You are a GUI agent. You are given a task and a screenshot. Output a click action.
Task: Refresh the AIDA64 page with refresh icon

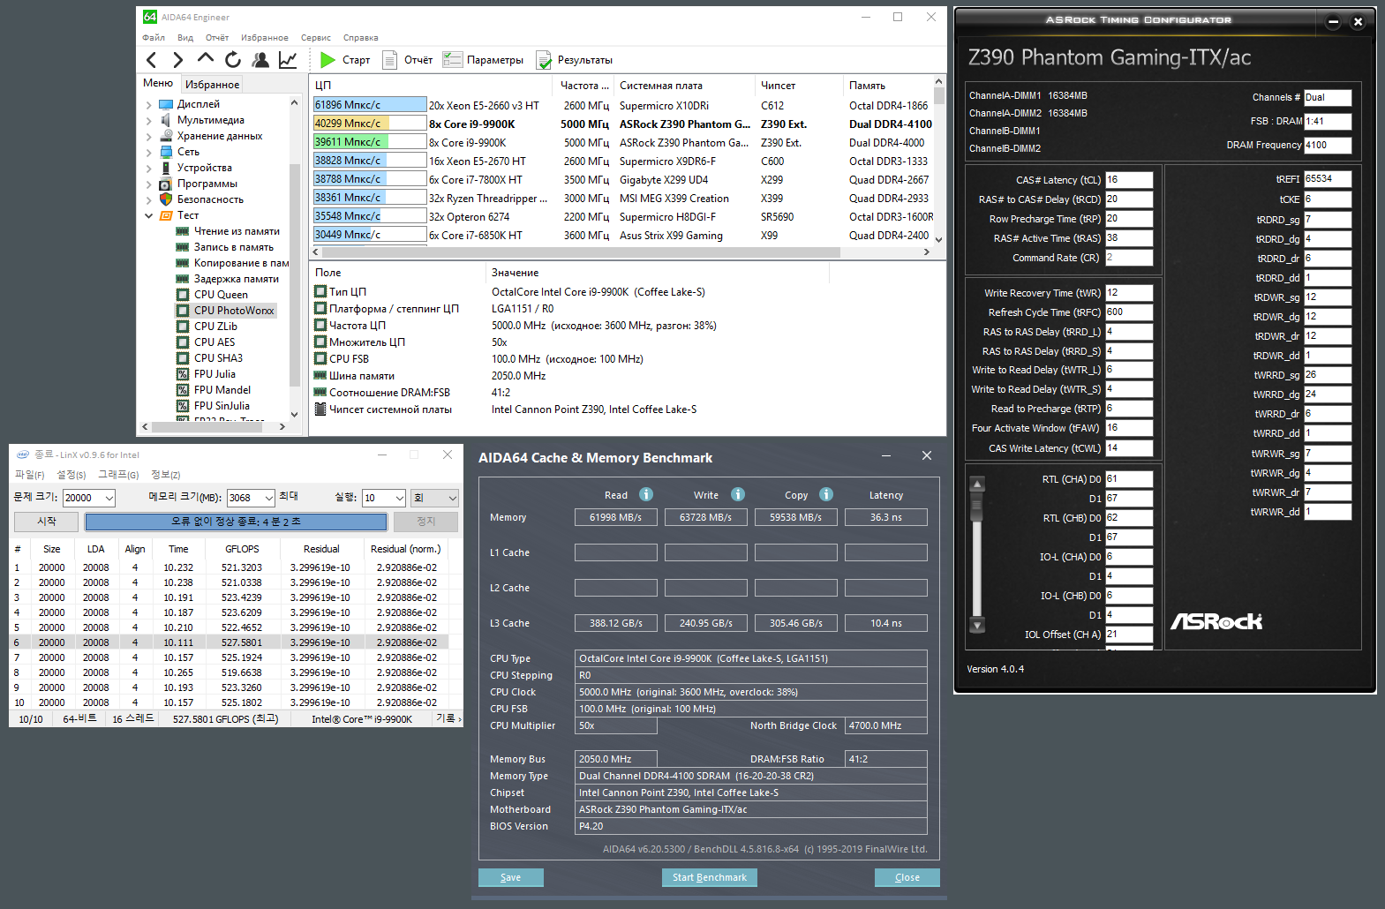coord(233,60)
